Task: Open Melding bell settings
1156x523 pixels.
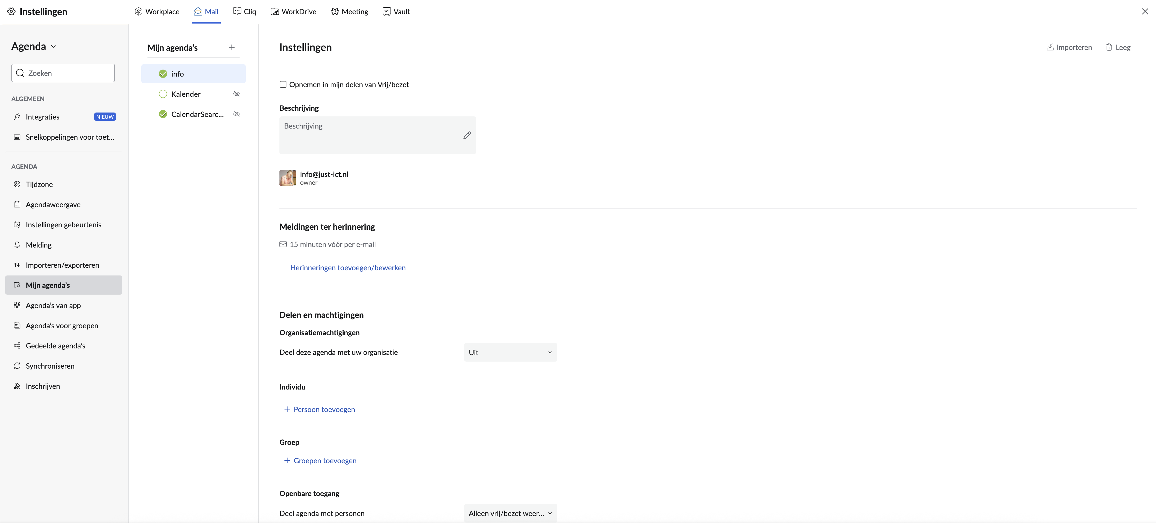Action: pyautogui.click(x=39, y=245)
